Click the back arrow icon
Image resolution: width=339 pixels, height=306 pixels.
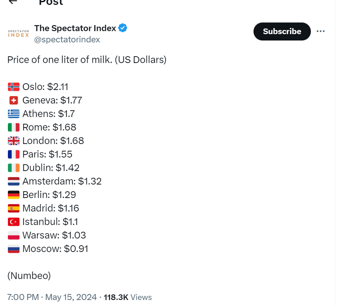tap(13, 1)
